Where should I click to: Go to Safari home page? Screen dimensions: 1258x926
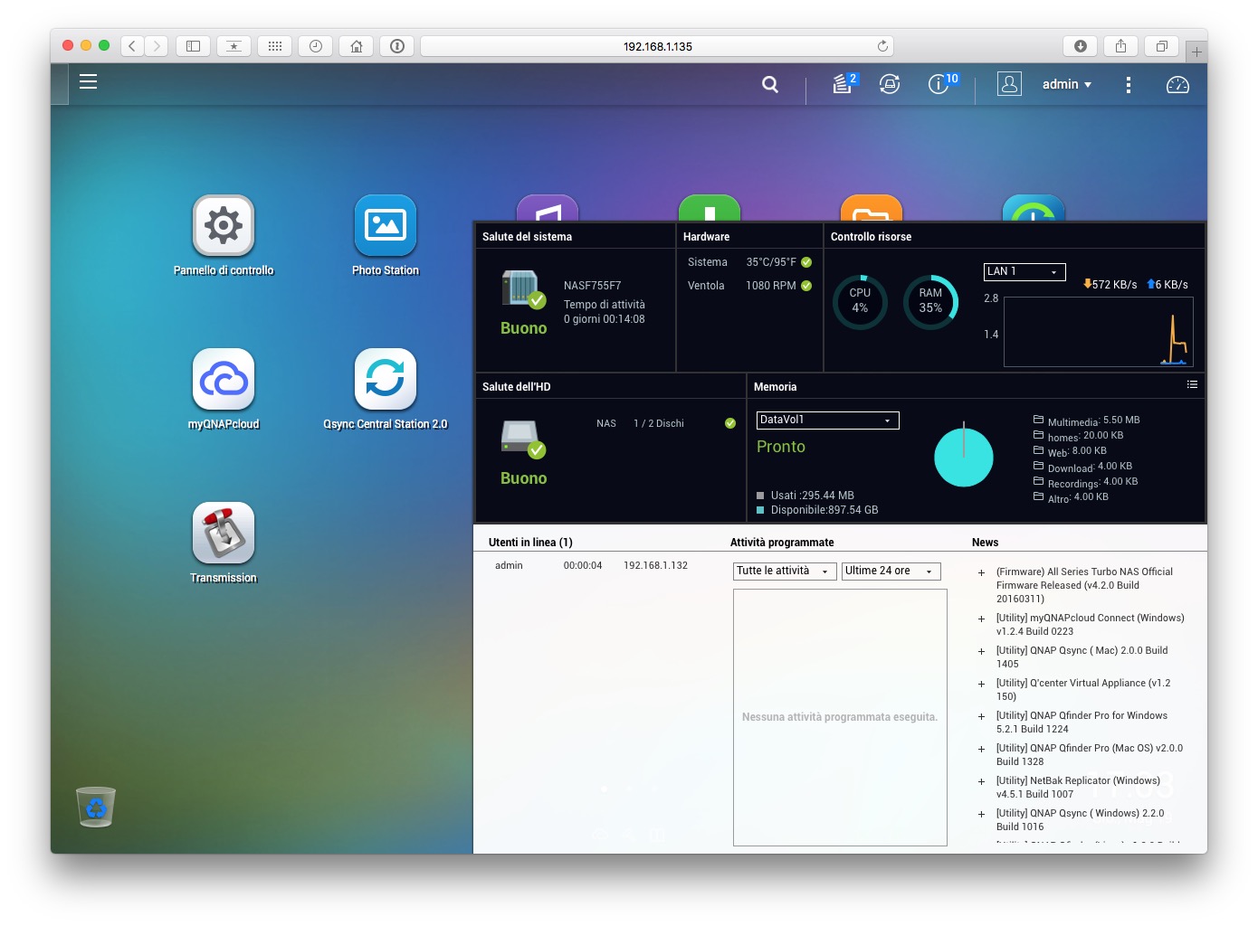pyautogui.click(x=357, y=46)
